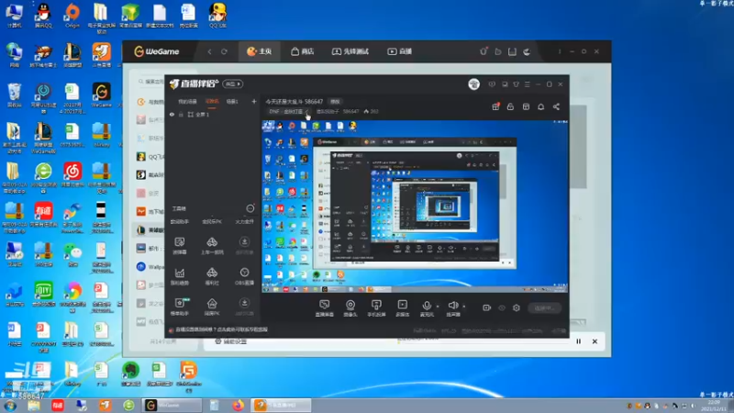The width and height of the screenshot is (734, 413).
Task: Open the WeGame vertical dots menu
Action: tap(560, 51)
